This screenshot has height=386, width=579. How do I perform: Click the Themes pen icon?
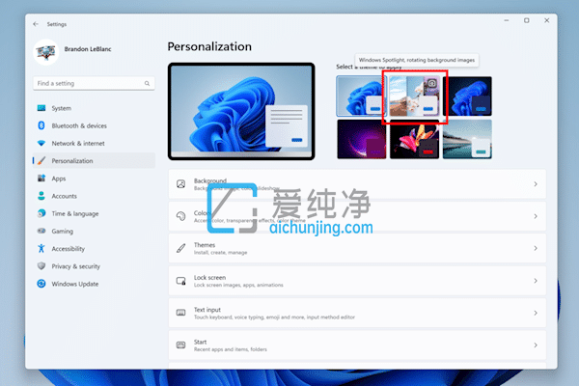pos(181,248)
